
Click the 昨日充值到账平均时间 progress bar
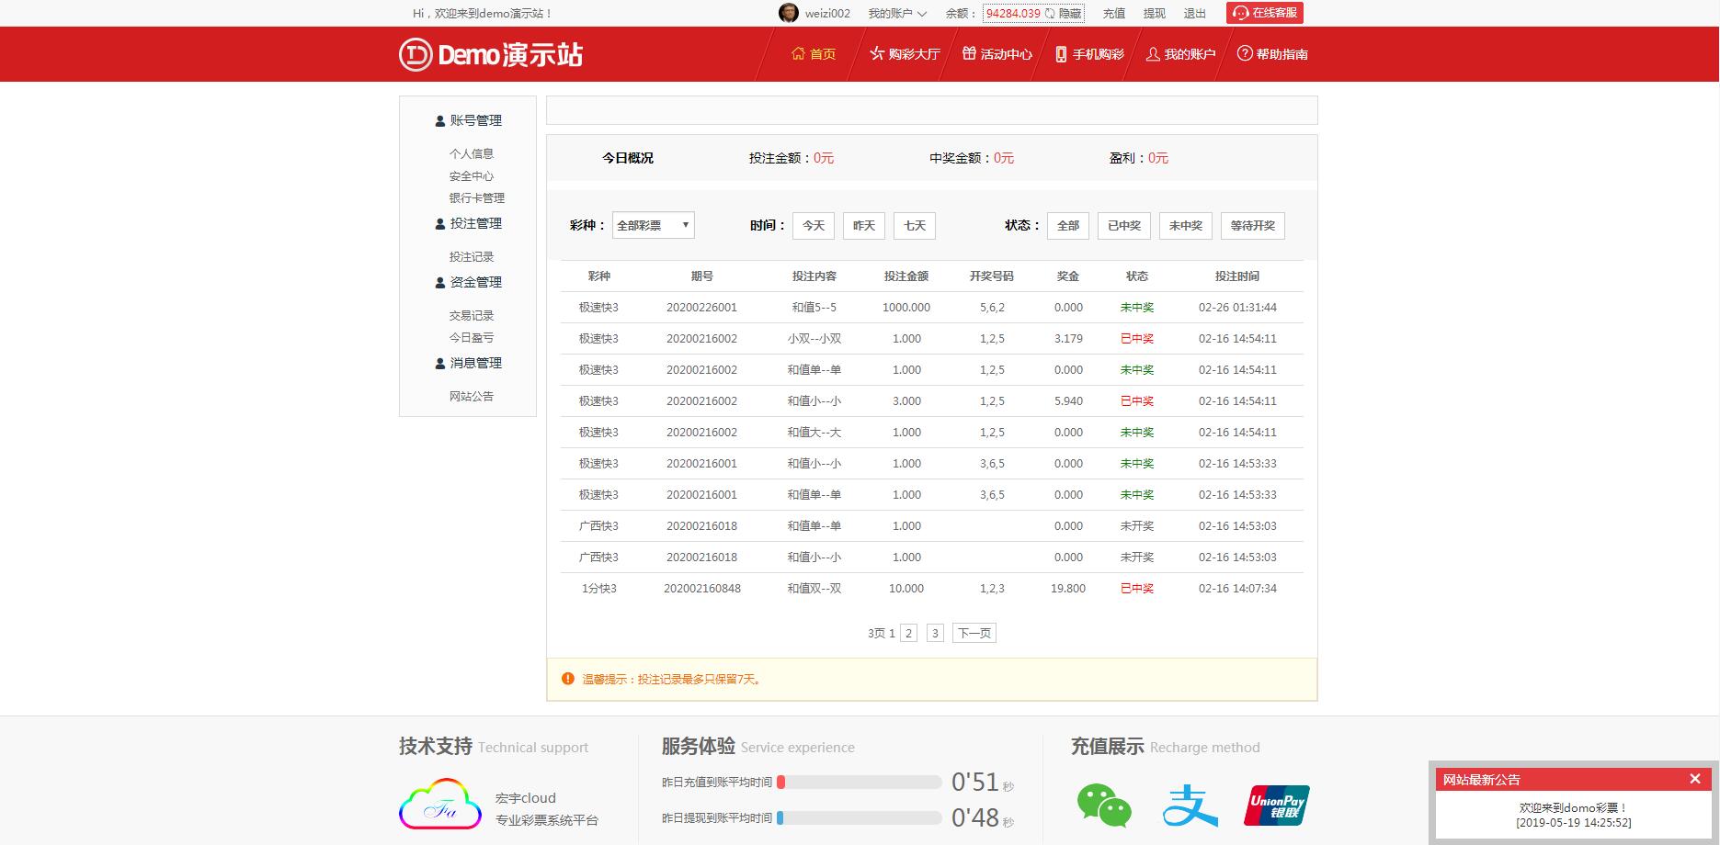(859, 783)
